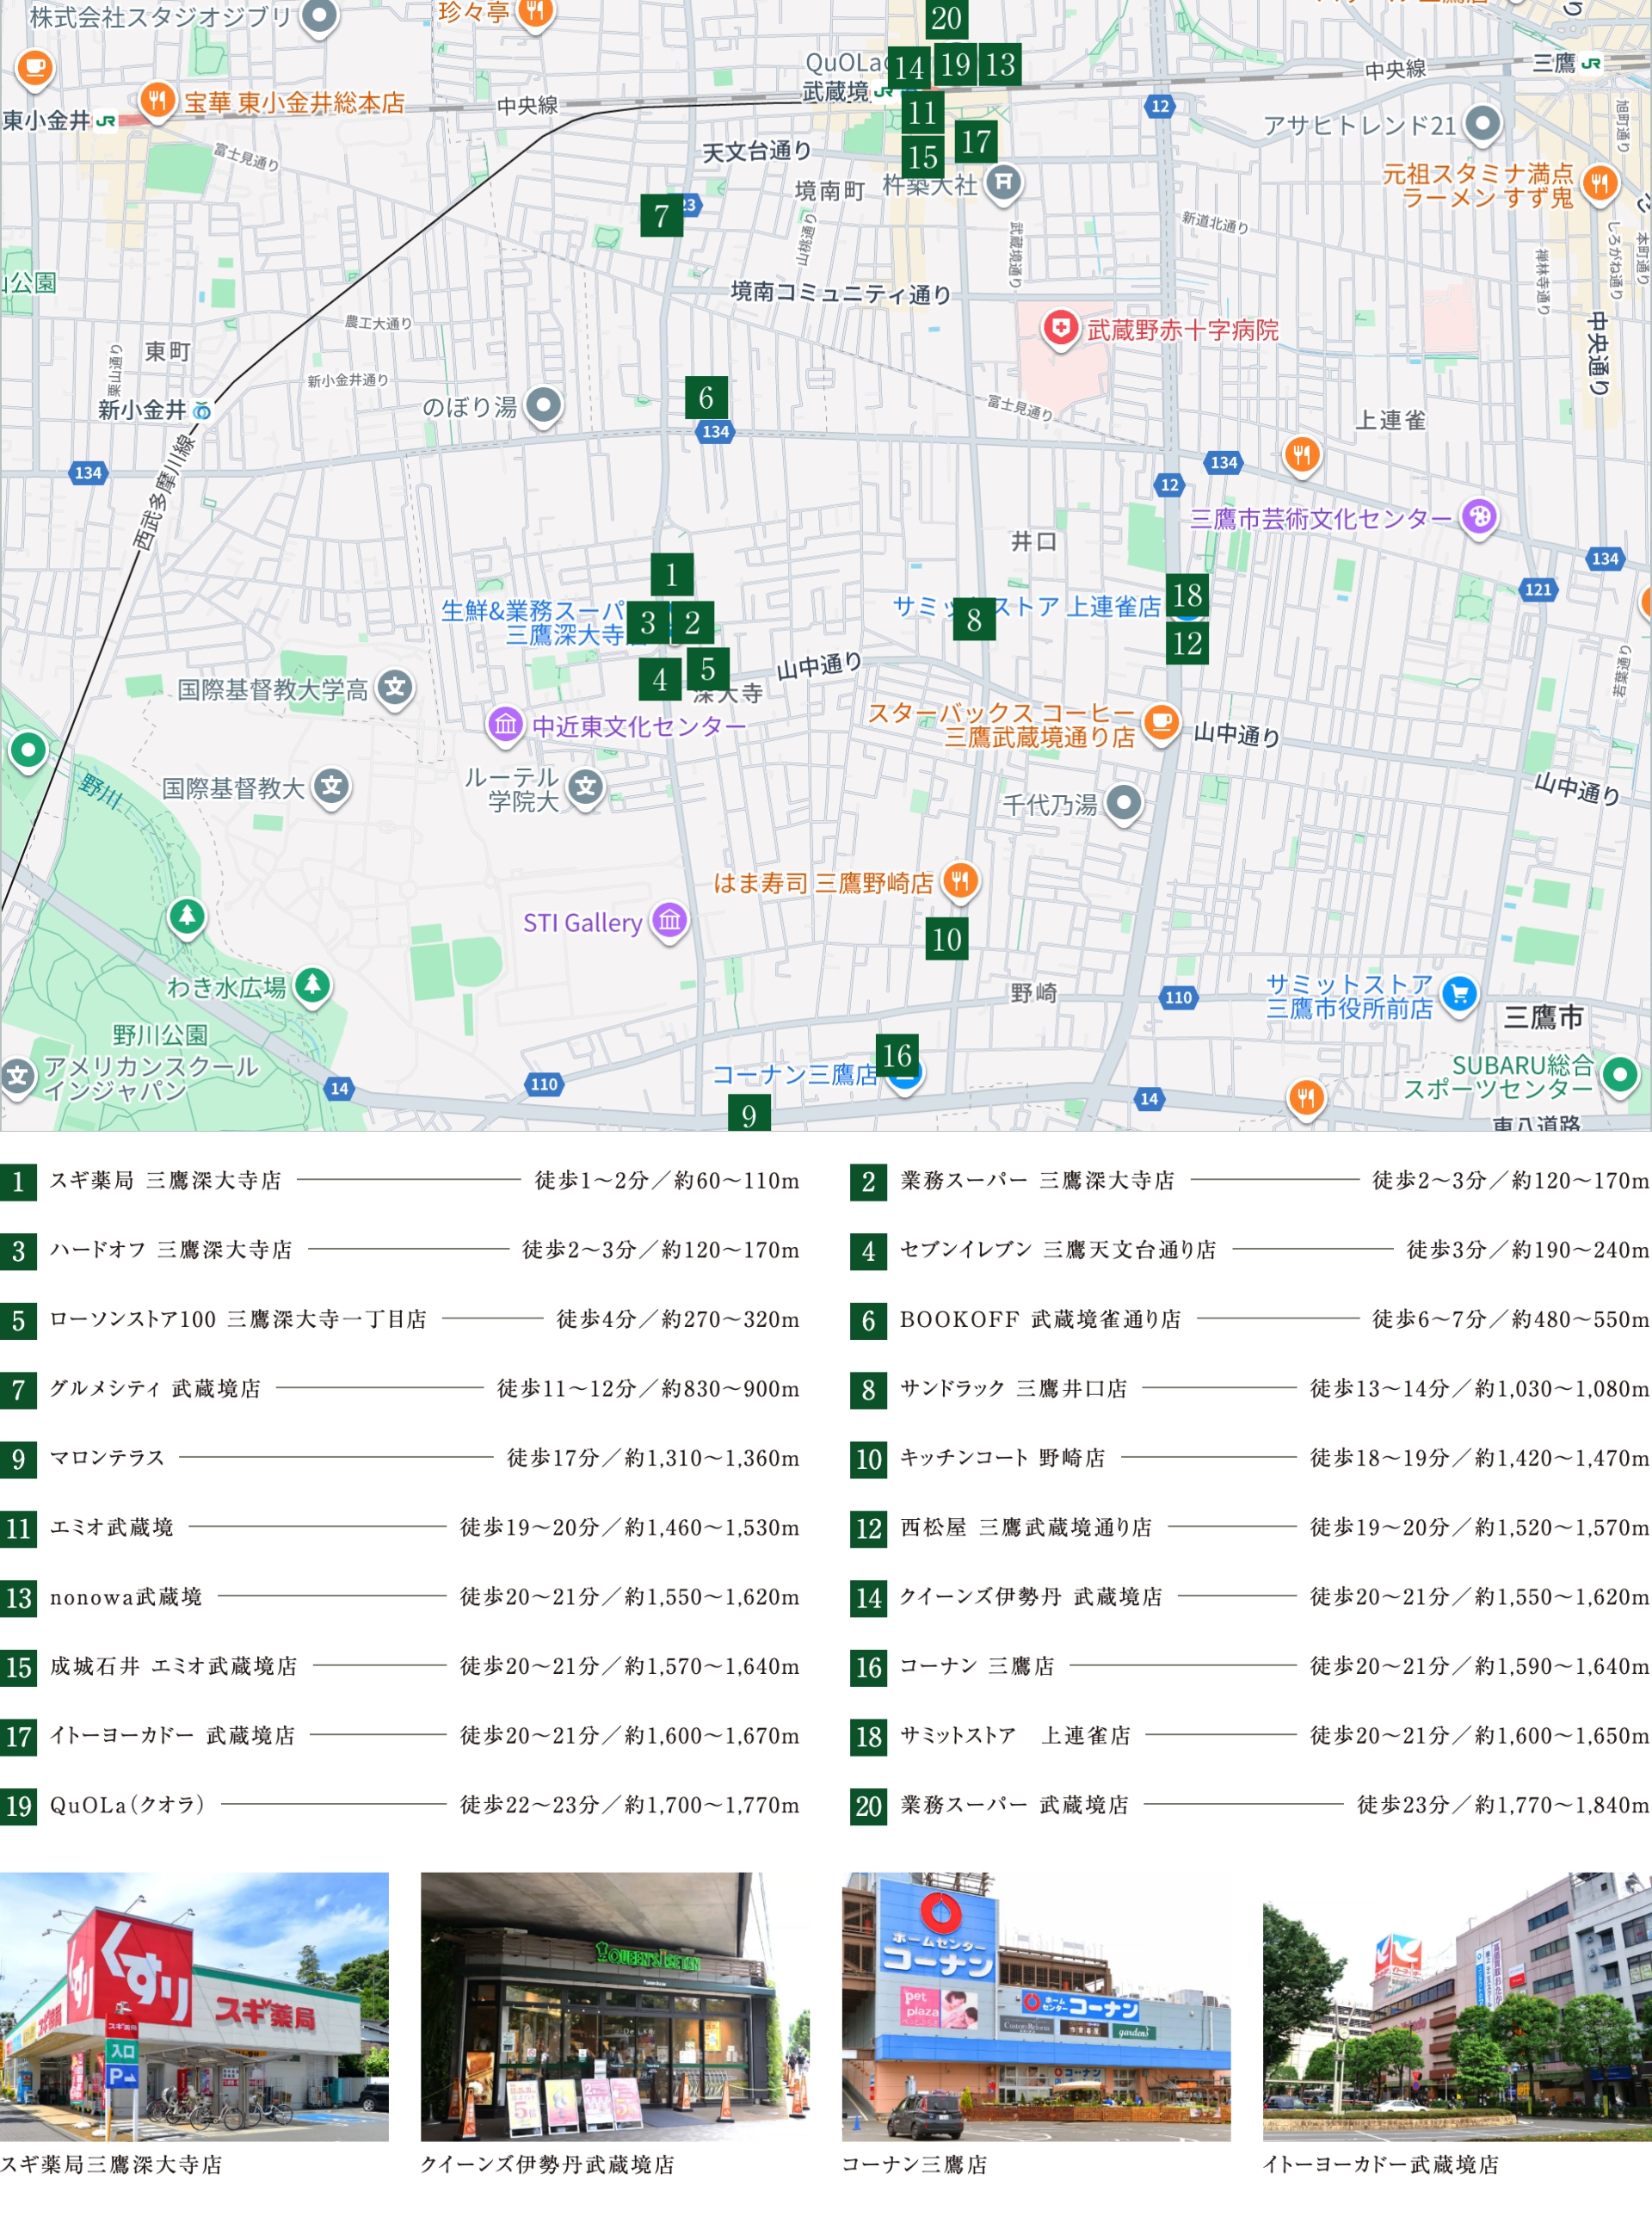1652x2229 pixels.
Task: Click list entry QuOLa(クオラ)
Action: pyautogui.click(x=400, y=1806)
